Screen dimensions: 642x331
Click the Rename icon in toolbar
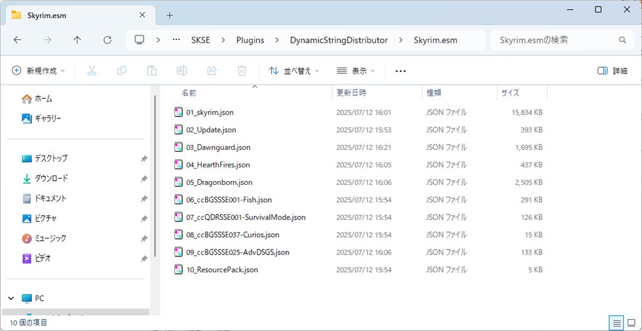click(182, 71)
